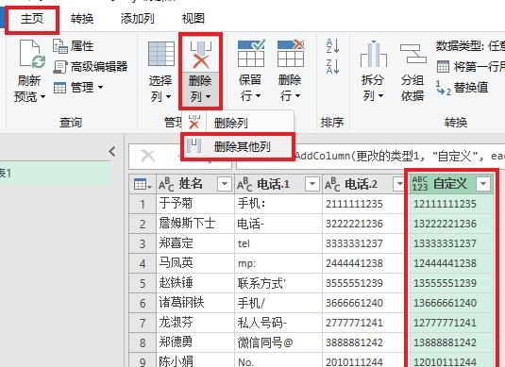Select the 自定义 column header
This screenshot has width=505, height=367.
[450, 184]
